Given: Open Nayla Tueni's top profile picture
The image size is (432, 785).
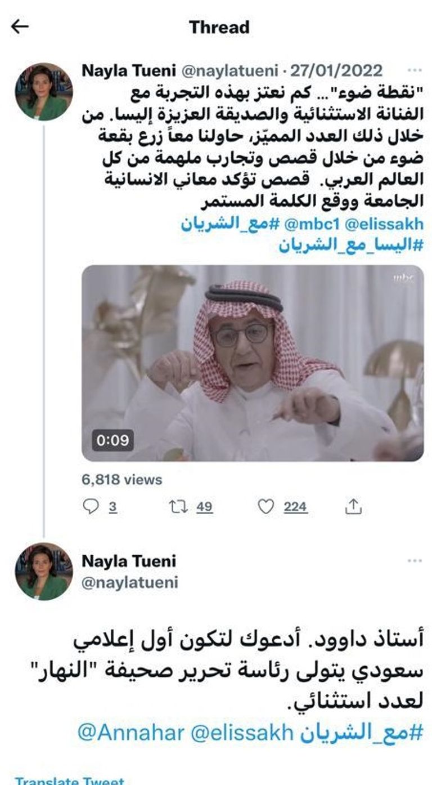Looking at the screenshot, I should pos(43,91).
